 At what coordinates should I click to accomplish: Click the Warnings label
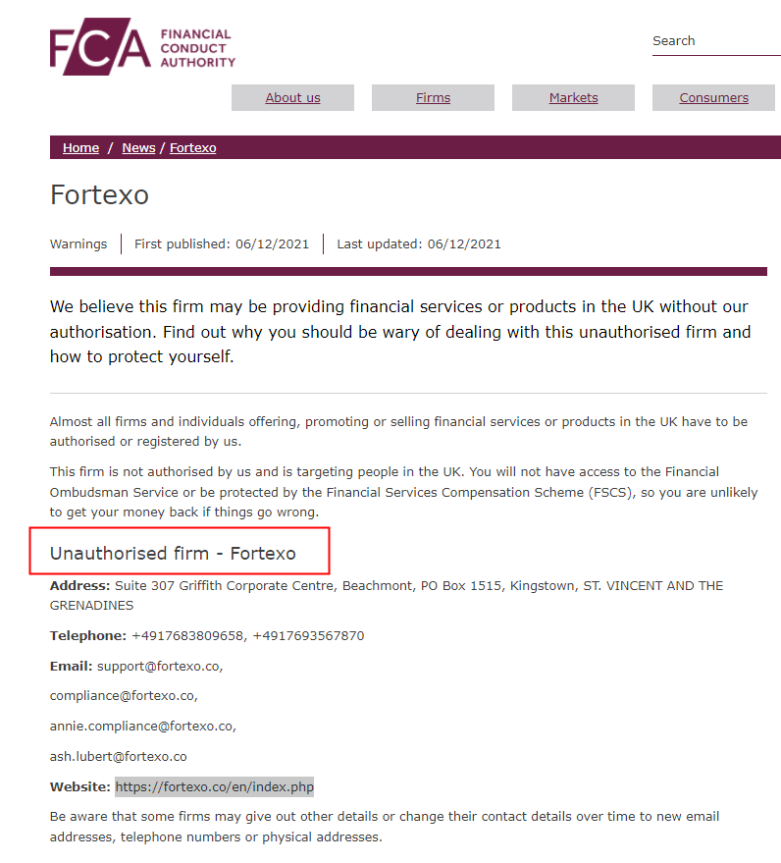pyautogui.click(x=78, y=244)
